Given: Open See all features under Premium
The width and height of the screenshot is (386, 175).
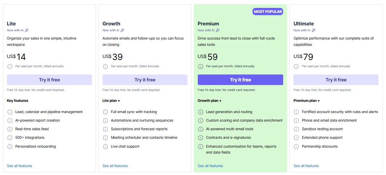Looking at the screenshot, I should [x=210, y=166].
